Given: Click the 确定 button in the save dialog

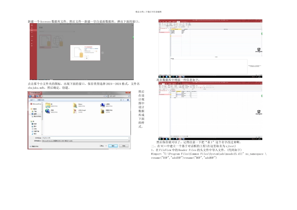Looking at the screenshot, I should (x=113, y=146).
